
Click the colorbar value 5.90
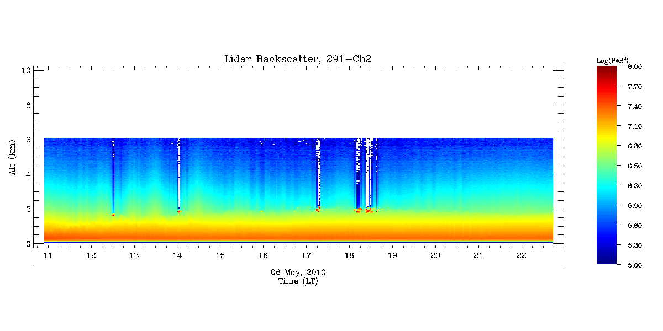pos(635,206)
